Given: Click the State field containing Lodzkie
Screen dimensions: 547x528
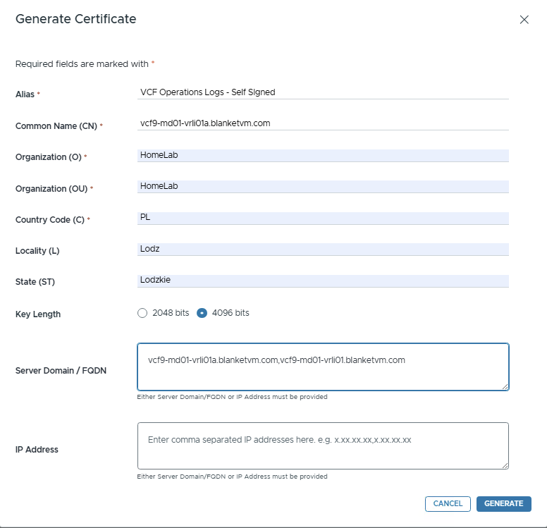Looking at the screenshot, I should [323, 280].
